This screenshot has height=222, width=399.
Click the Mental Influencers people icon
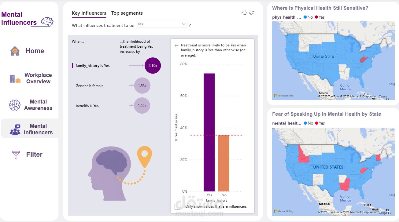click(x=15, y=129)
